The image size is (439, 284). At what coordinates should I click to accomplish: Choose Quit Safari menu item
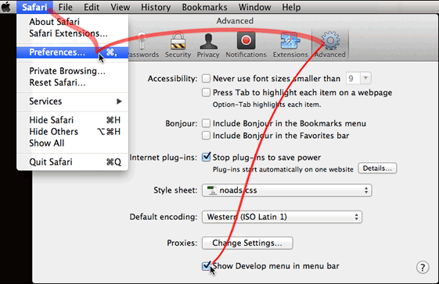click(x=73, y=162)
